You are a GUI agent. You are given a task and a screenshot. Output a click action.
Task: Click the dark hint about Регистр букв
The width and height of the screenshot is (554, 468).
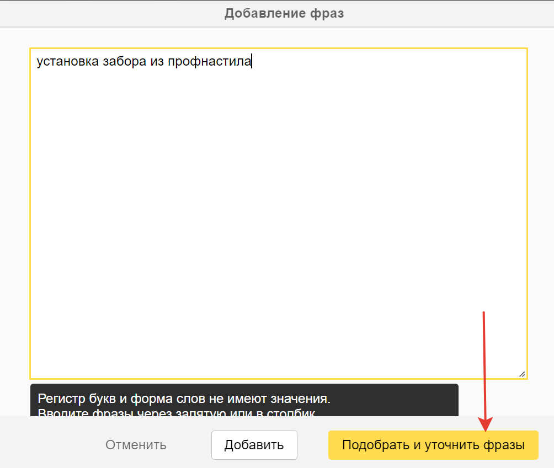pos(183,399)
